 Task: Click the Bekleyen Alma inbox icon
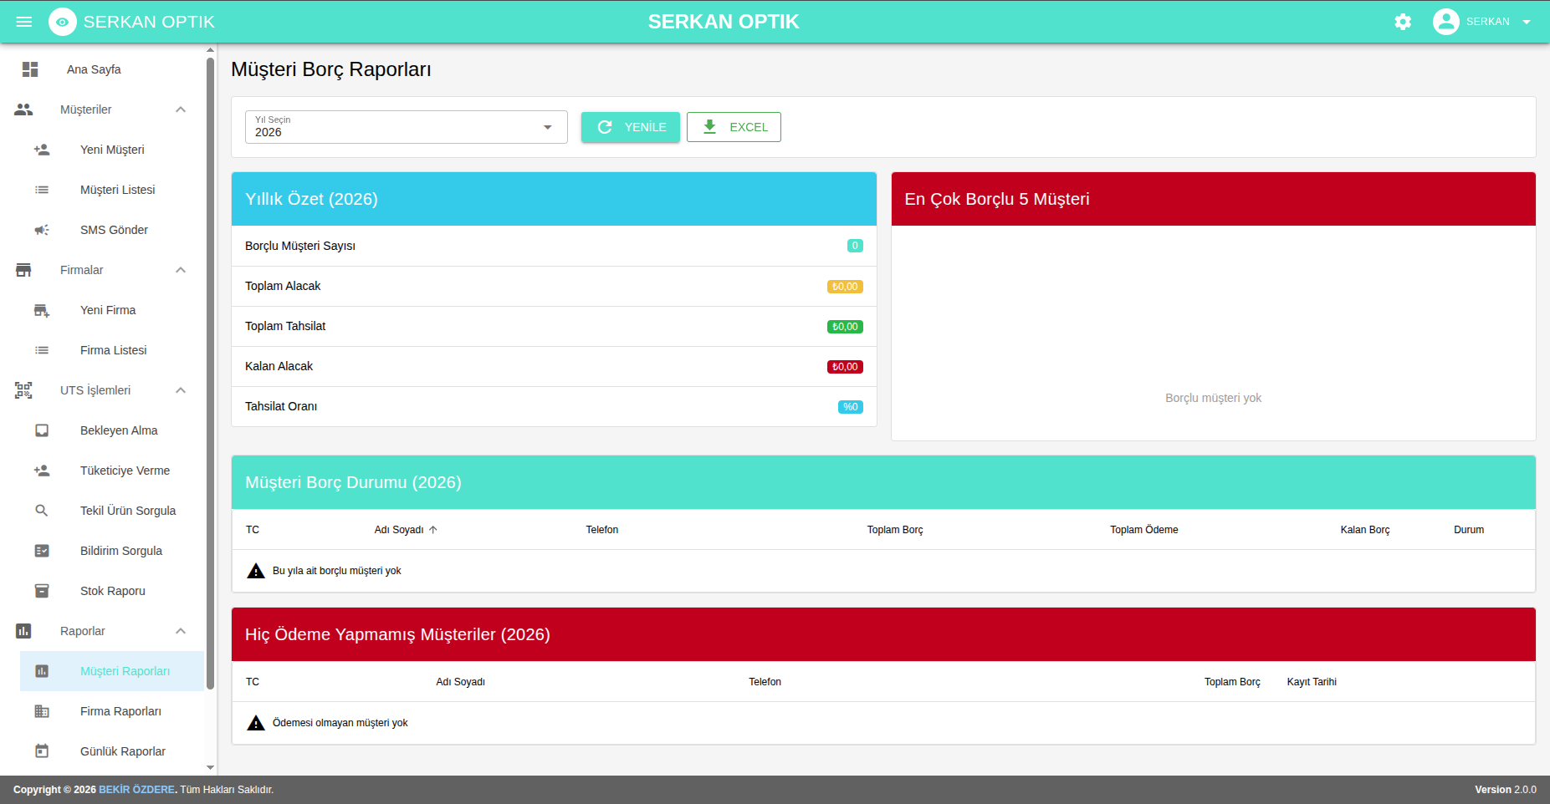pyautogui.click(x=42, y=430)
